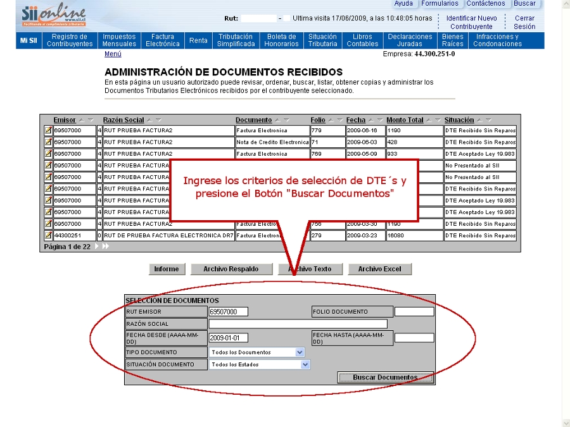Open edit icon for folio 71 row
The width and height of the screenshot is (570, 427).
pyautogui.click(x=48, y=142)
